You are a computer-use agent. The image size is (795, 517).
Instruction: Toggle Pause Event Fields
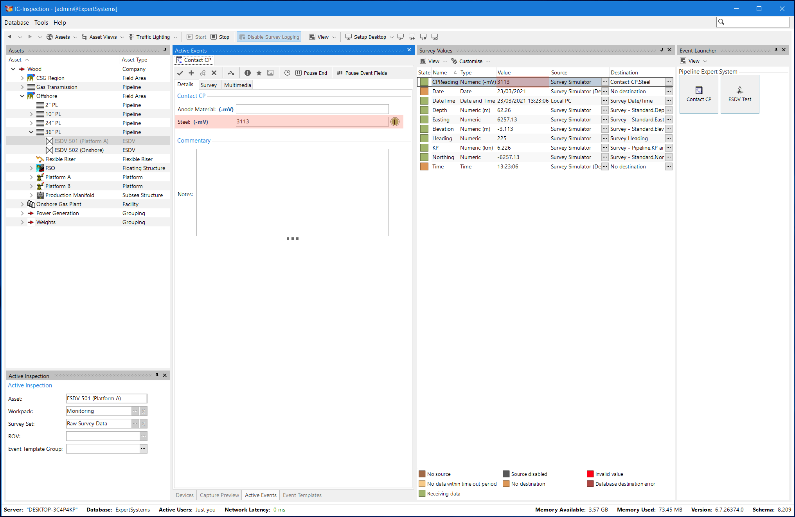[x=362, y=73]
